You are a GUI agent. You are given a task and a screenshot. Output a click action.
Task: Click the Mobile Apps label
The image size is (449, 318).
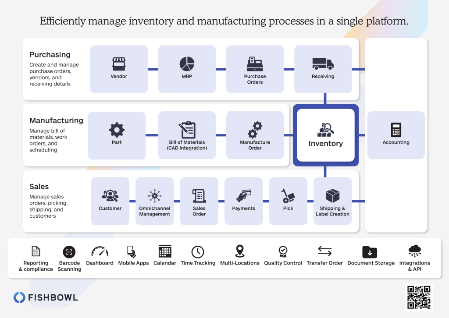pyautogui.click(x=133, y=263)
